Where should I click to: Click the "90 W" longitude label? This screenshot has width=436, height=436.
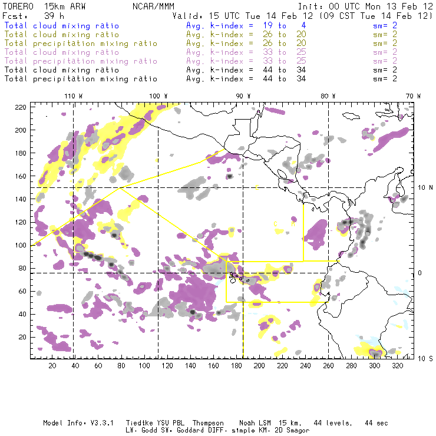pos(243,96)
